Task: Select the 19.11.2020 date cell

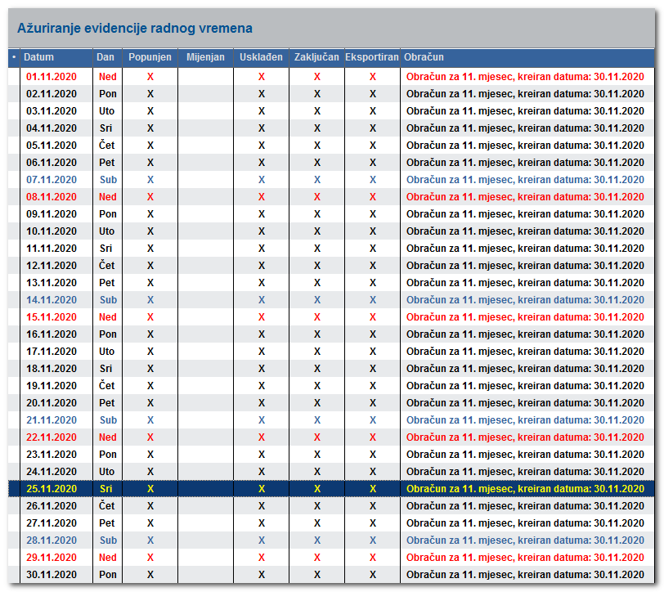Action: pos(52,386)
